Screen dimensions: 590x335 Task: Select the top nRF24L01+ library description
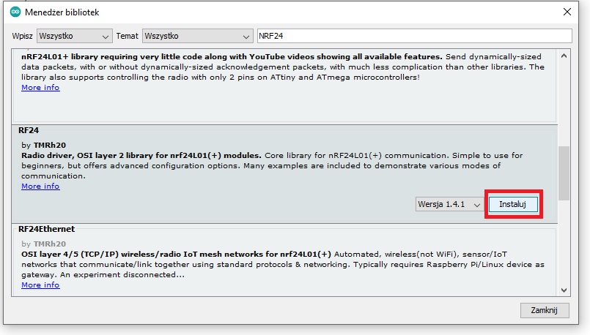[x=282, y=67]
